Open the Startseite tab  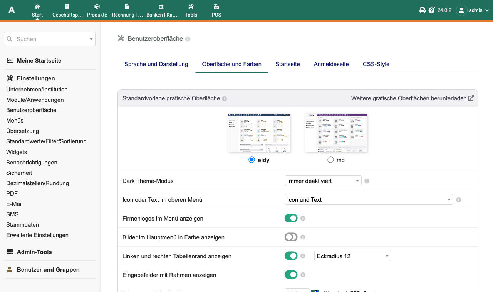(288, 64)
